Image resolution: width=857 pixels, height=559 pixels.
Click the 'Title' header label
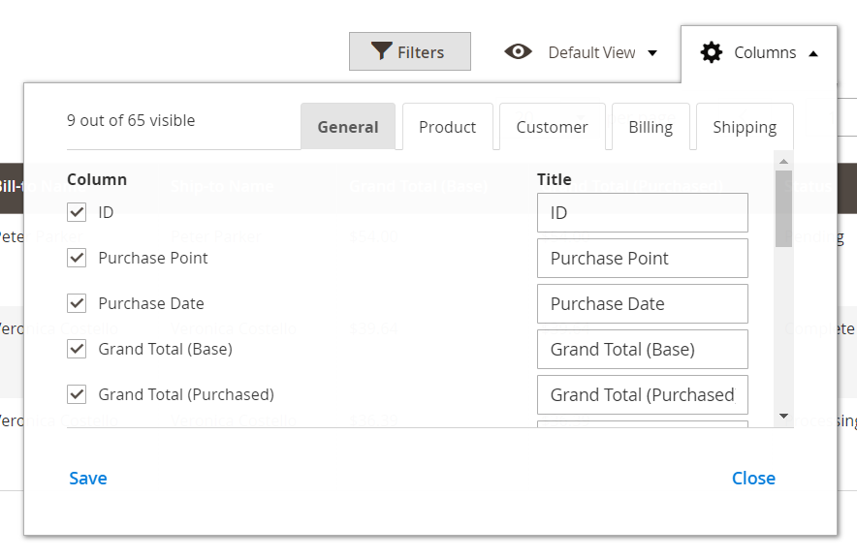pyautogui.click(x=555, y=179)
